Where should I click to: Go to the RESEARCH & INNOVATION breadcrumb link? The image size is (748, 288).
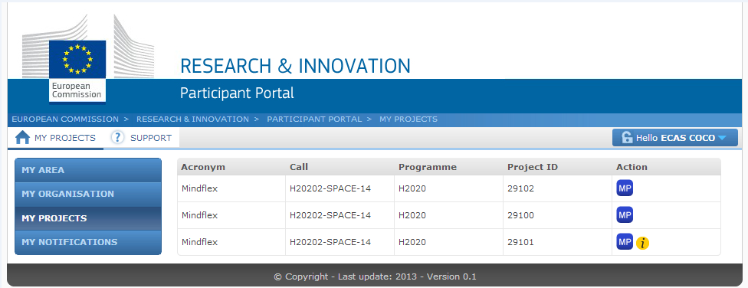(x=192, y=119)
